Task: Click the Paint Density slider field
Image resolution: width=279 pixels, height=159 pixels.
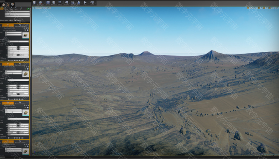Action: coord(17,14)
